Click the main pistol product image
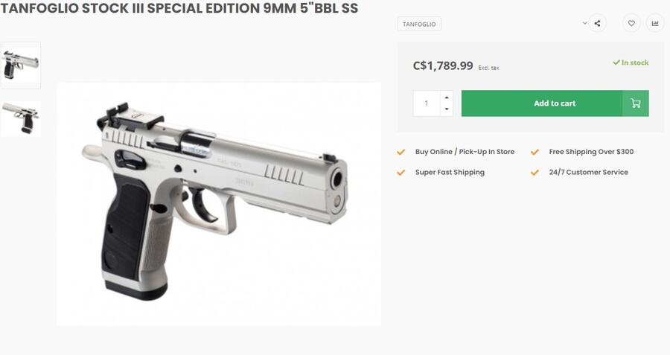The width and height of the screenshot is (670, 355). coord(219,203)
